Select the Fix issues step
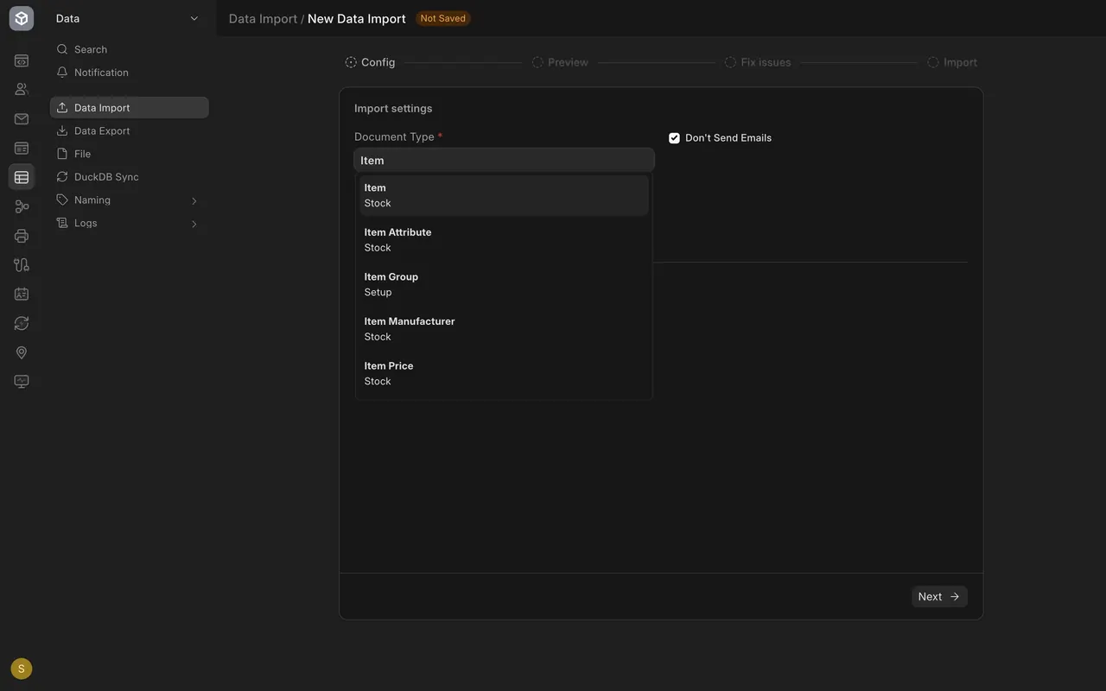Screen dimensions: 1106x691 (758, 62)
